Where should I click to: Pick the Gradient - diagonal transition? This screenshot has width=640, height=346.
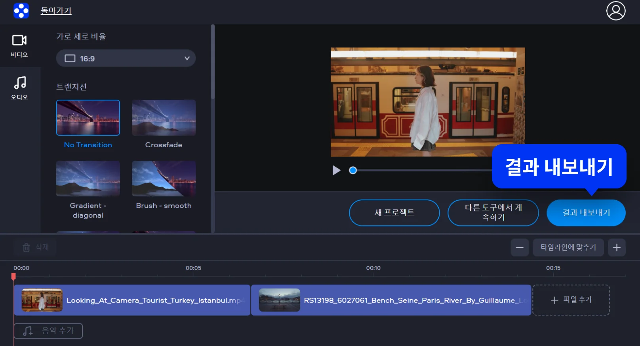click(x=88, y=179)
